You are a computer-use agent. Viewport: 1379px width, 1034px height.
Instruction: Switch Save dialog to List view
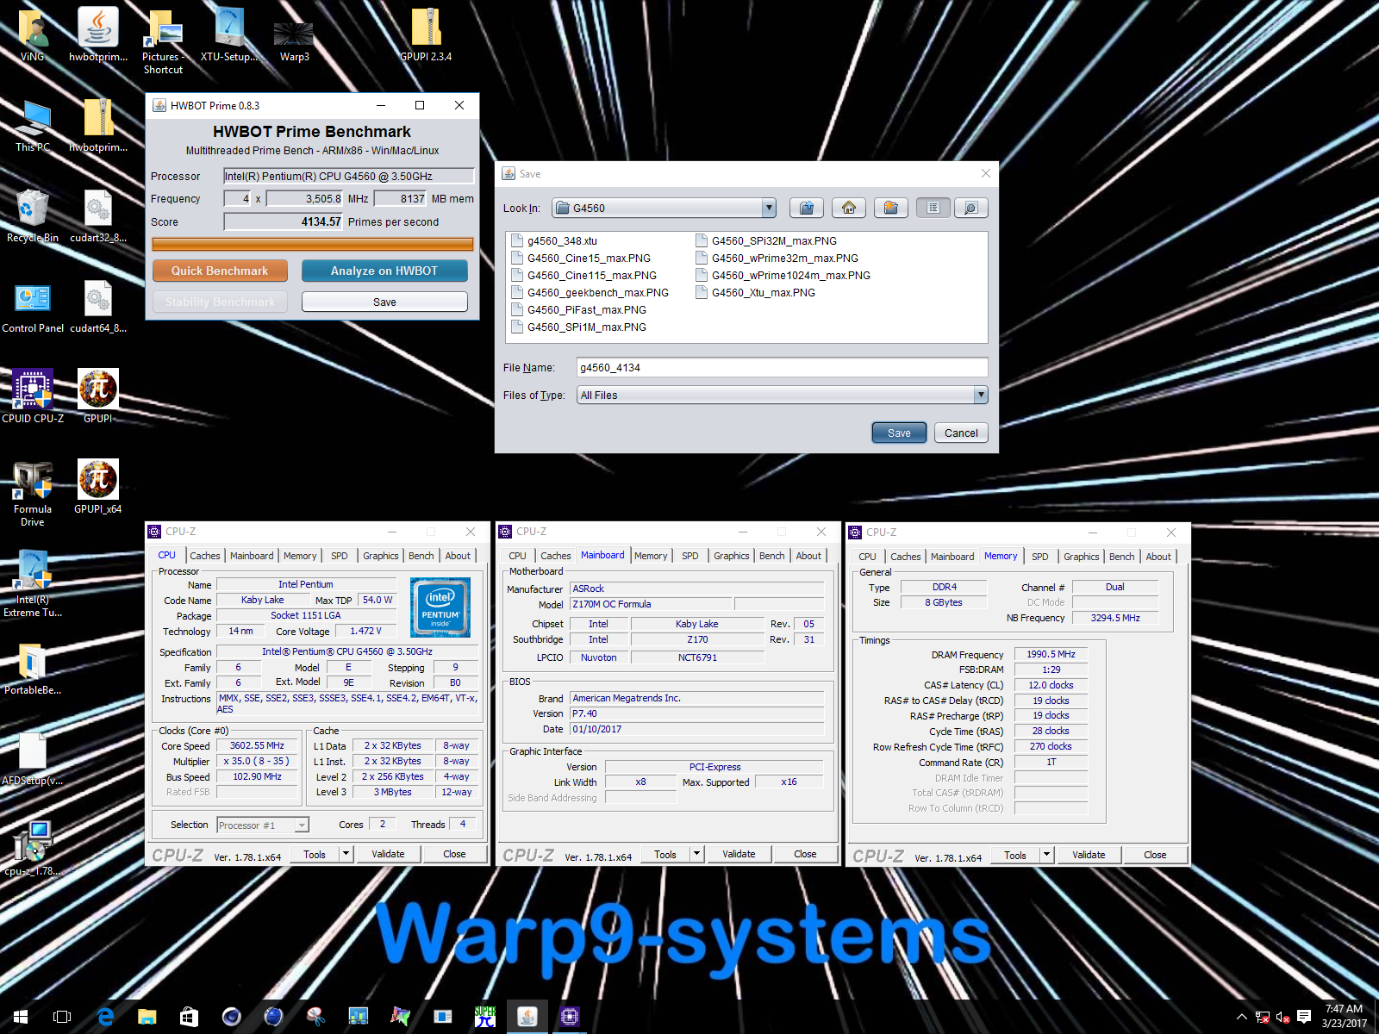(x=933, y=208)
